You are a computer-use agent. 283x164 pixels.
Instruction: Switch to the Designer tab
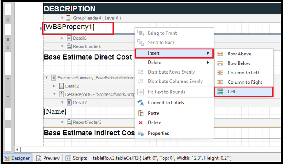(17, 158)
